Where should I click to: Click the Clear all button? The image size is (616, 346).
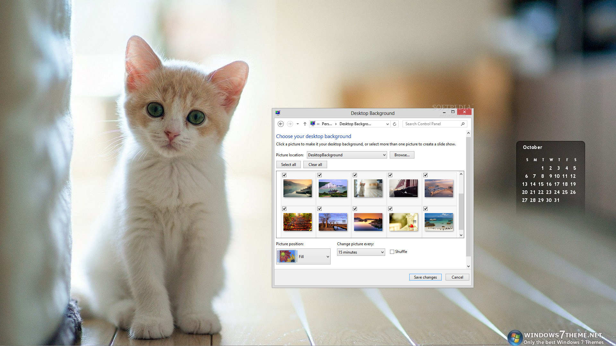315,165
